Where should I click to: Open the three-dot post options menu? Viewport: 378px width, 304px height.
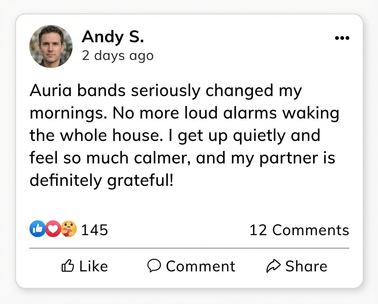click(x=342, y=38)
